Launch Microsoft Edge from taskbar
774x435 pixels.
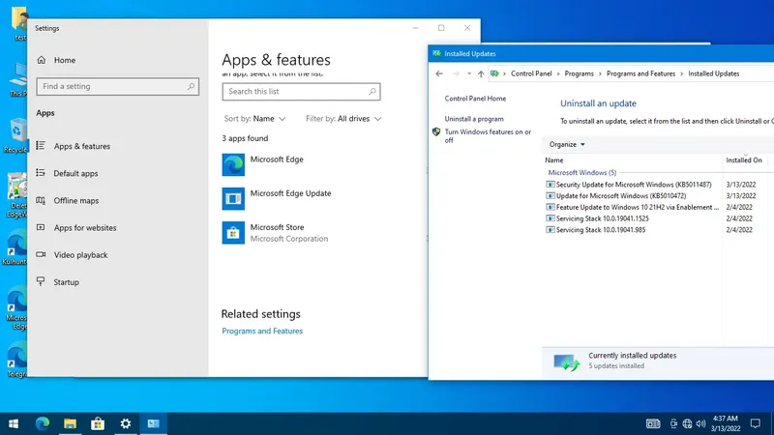43,423
